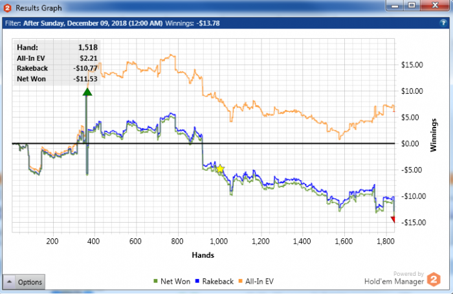
Task: Click the $10.00 y-axis label
Action: (412, 91)
